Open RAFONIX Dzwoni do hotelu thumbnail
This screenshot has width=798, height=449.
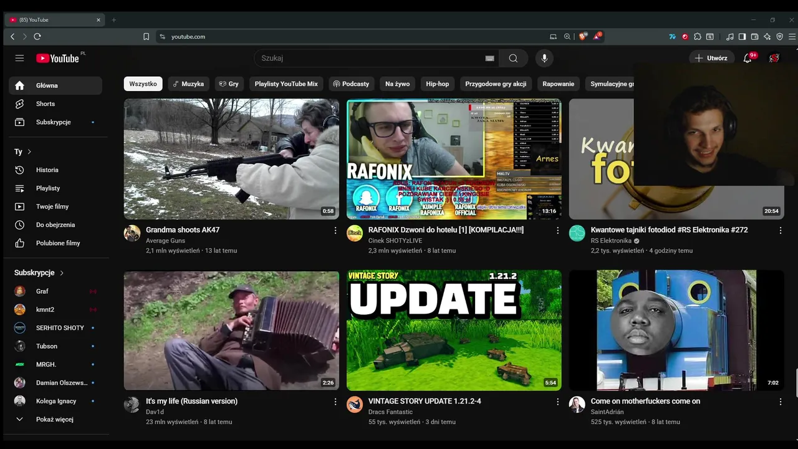(454, 159)
